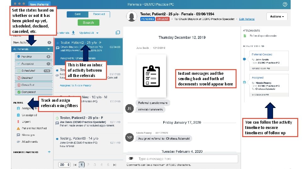The height and width of the screenshot is (169, 302).
Task: Switch to the Sent tab
Action: [x=77, y=14]
